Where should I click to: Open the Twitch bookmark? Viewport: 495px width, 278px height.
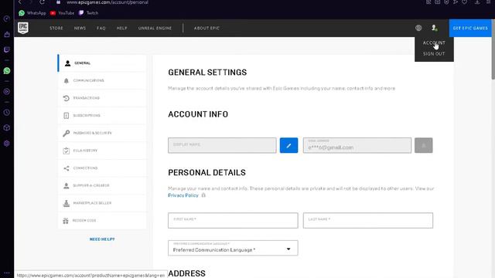(x=88, y=13)
